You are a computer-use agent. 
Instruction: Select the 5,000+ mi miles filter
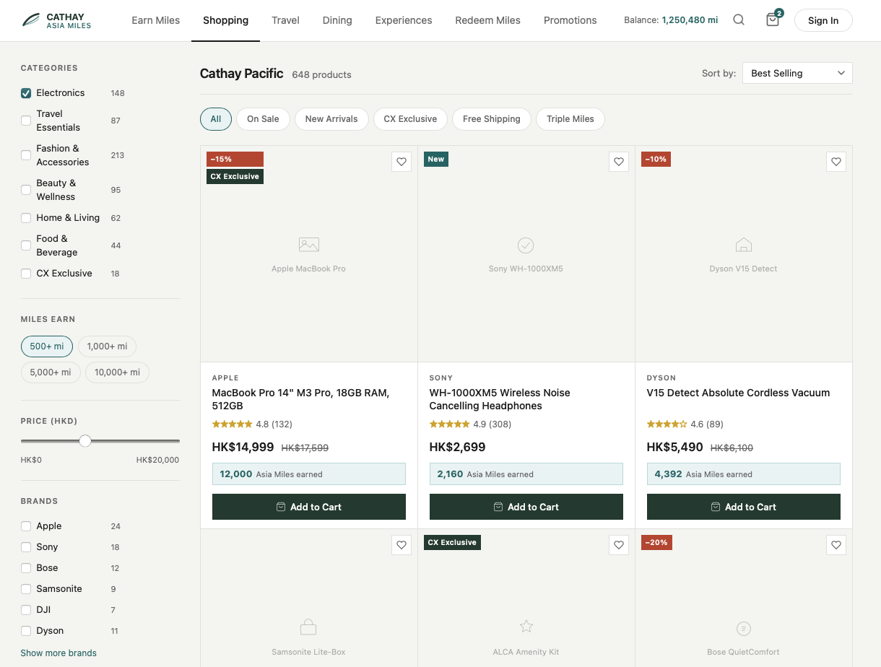pos(51,372)
